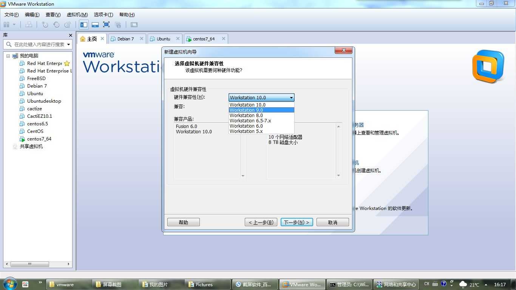This screenshot has width=516, height=290.
Task: Open the power options dropdown arrow
Action: click(x=14, y=25)
